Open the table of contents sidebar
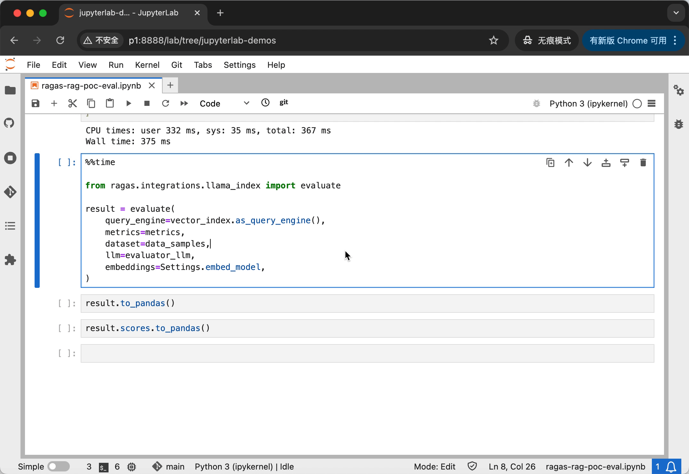Screen dimensions: 689x474 [10, 226]
